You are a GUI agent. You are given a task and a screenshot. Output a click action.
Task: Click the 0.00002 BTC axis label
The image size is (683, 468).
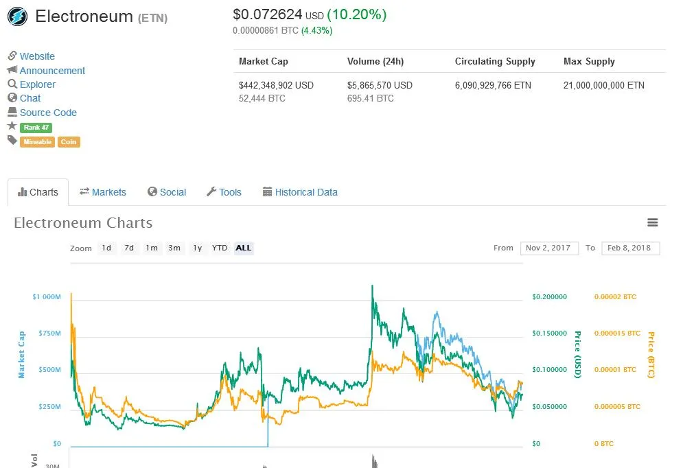tap(616, 297)
